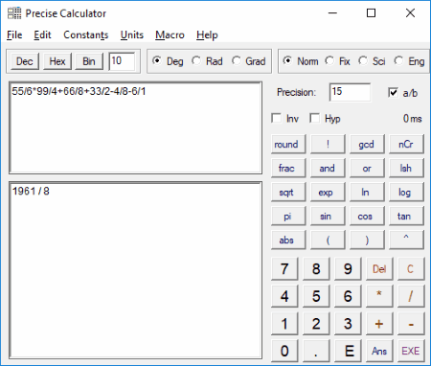
Task: Insert the cos function
Action: pyautogui.click(x=367, y=217)
